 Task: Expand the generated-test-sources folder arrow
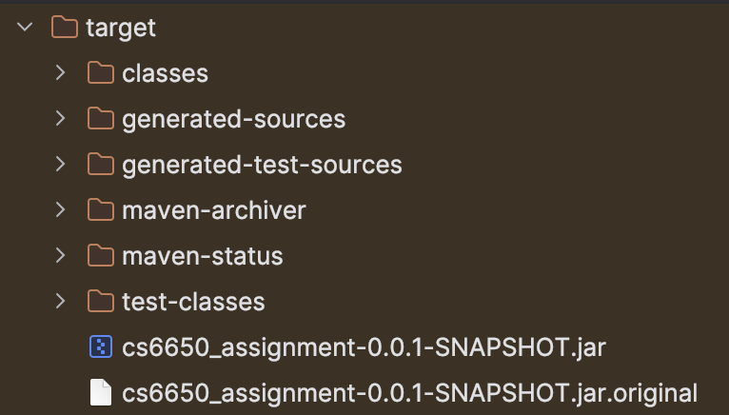61,165
